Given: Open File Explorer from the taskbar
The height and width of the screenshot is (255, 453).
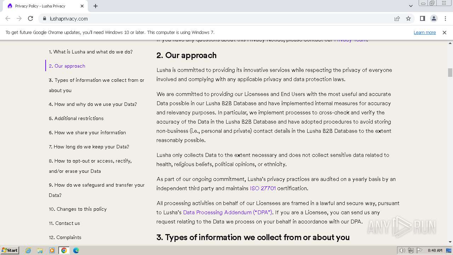Looking at the screenshot, I should click(x=40, y=250).
